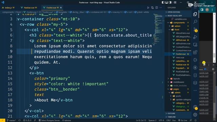Open variables.scss in the explorer

180,19
